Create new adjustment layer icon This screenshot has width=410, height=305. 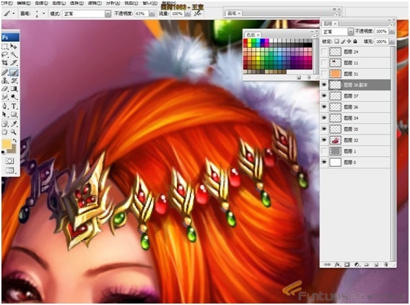pos(357,265)
